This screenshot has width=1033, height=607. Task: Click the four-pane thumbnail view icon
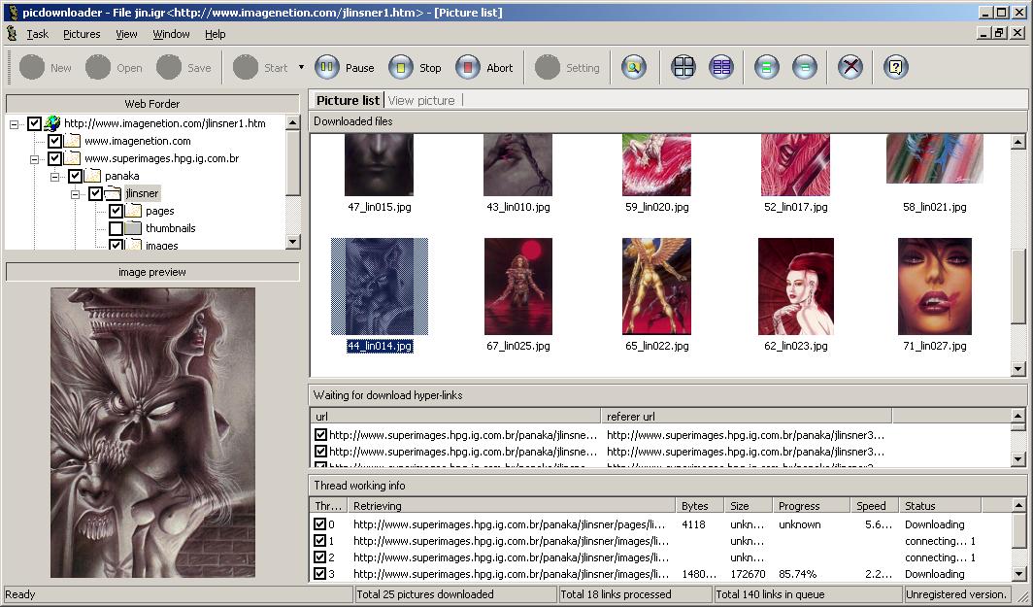[684, 67]
